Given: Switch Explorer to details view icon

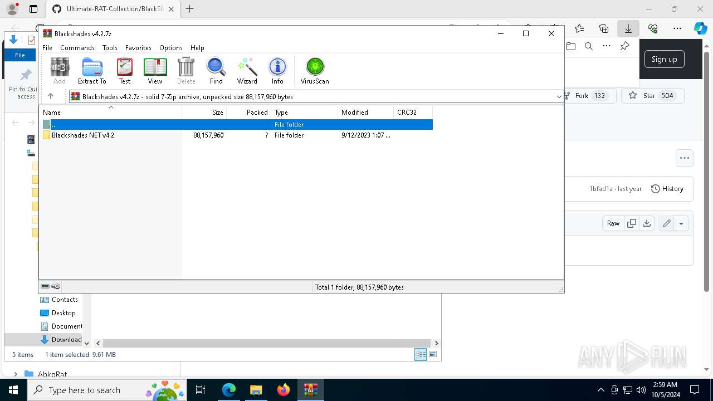Looking at the screenshot, I should tap(421, 354).
